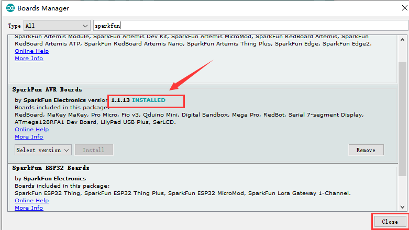The image size is (409, 230).
Task: Open More Info for SparkFun Artemis package
Action: pyautogui.click(x=29, y=59)
